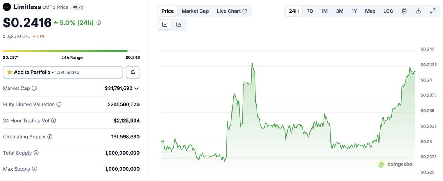Viewport: 443px width, 181px height.
Task: Click the bell price alert button
Action: pos(133,72)
